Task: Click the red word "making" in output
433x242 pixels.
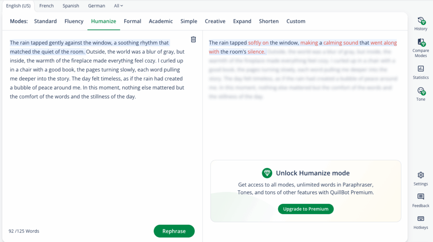Action: pyautogui.click(x=309, y=43)
